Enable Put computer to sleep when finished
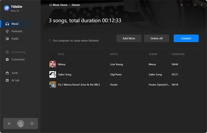 click(50, 41)
